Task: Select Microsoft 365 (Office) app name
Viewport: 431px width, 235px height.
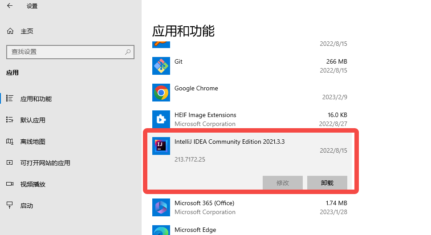Action: click(204, 203)
